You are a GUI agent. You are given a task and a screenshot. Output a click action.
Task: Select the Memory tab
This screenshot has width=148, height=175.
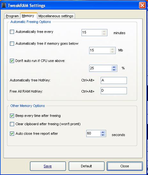point(28,16)
